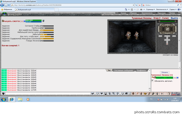Image resolution: width=182 pixels, height=115 pixels.
Task: Click the money bag icon in bottom toolbar
Action: point(141,94)
